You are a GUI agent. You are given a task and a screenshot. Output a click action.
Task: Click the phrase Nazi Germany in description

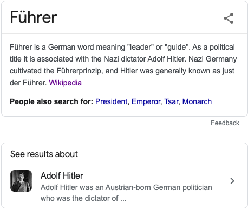click(x=213, y=59)
